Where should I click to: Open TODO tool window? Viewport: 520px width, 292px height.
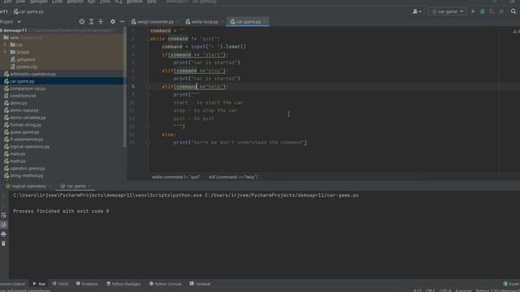coord(60,284)
